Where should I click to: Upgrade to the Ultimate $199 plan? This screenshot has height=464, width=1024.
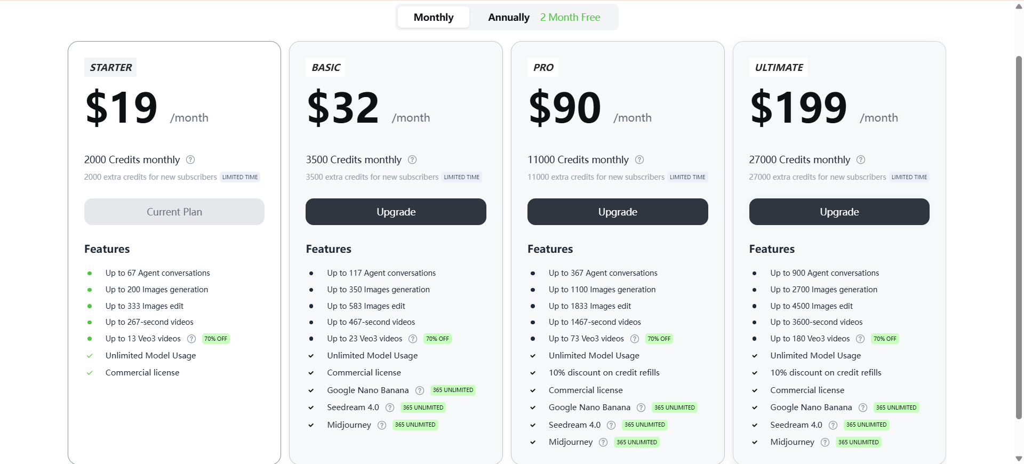coord(839,212)
